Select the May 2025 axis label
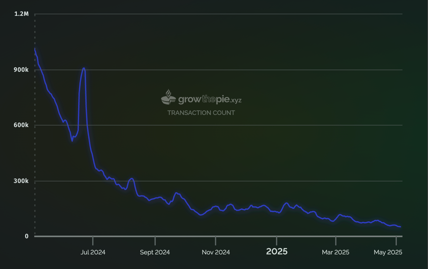Screen dimensions: 428x269 [x=388, y=252]
